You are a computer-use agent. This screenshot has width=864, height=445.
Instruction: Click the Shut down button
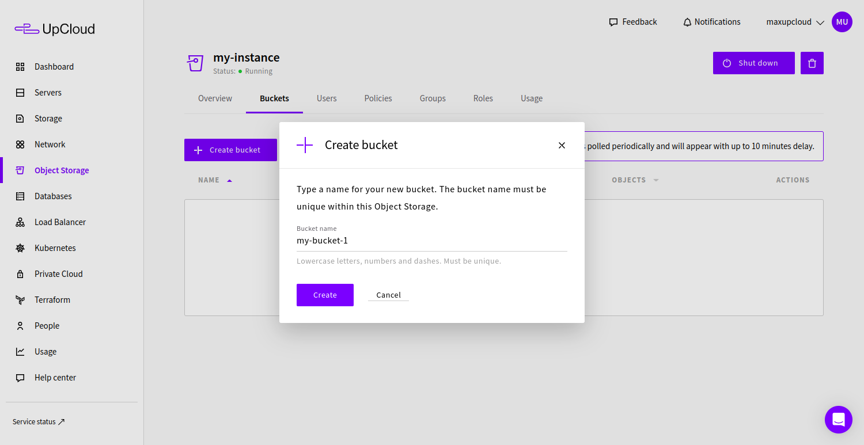click(x=754, y=63)
